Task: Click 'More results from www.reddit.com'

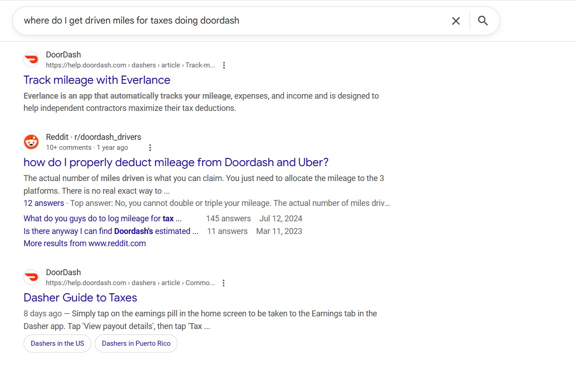Action: point(85,243)
